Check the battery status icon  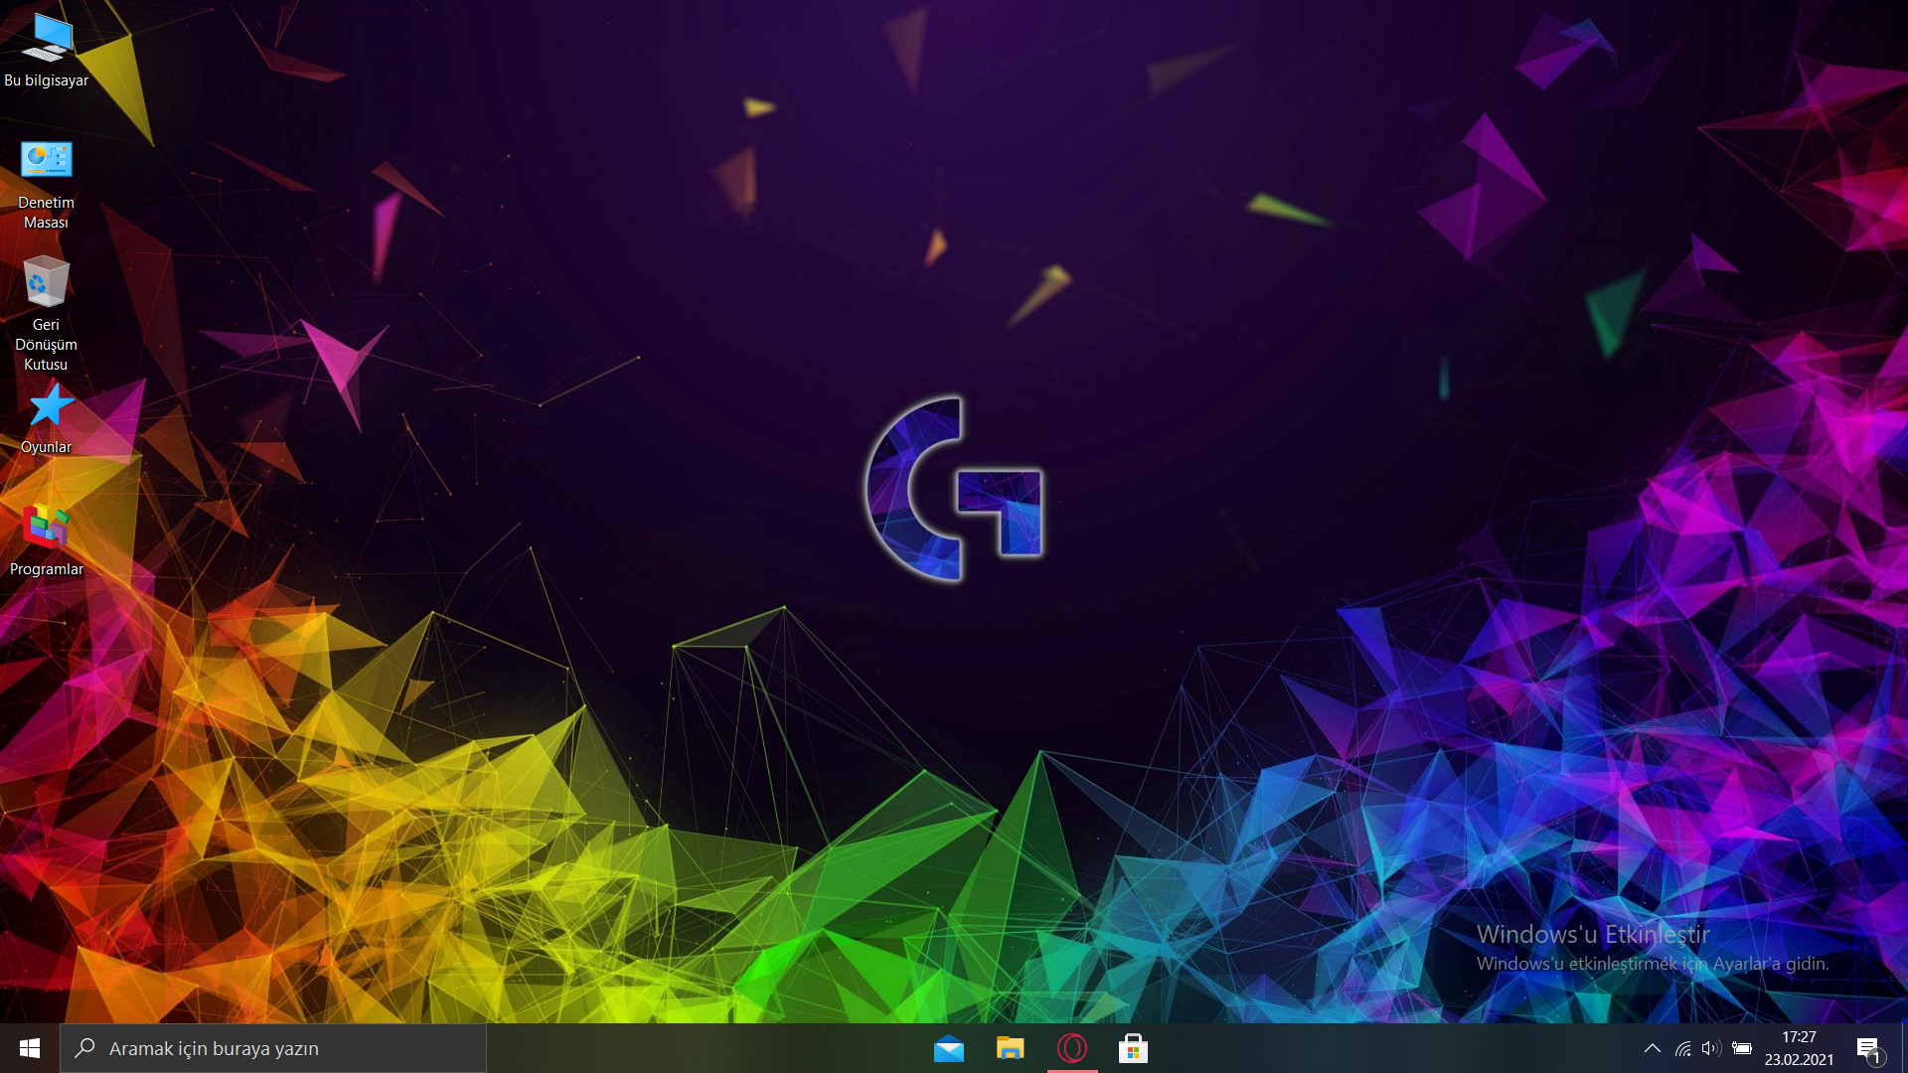click(1741, 1048)
